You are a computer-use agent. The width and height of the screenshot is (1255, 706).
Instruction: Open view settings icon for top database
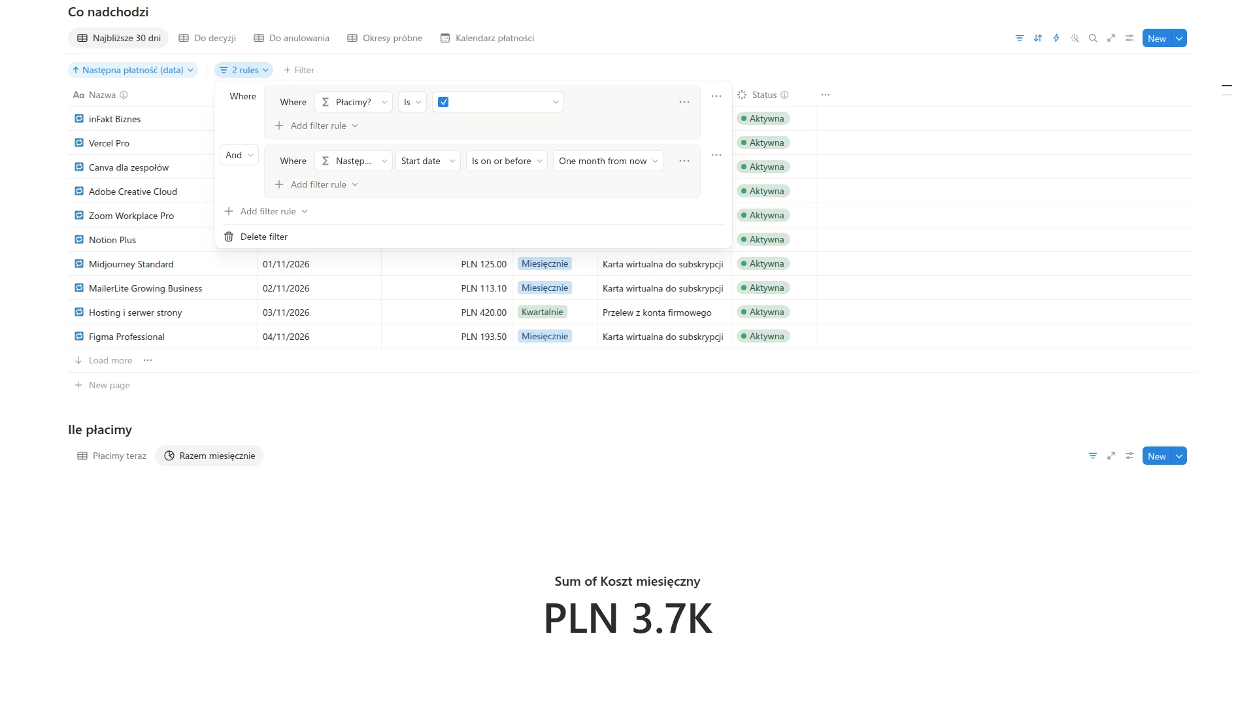tap(1129, 38)
